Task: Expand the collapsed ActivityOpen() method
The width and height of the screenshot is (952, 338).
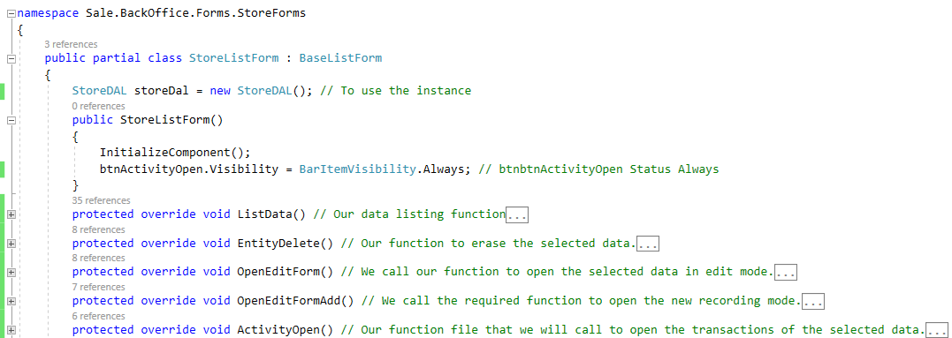Action: pos(11,329)
